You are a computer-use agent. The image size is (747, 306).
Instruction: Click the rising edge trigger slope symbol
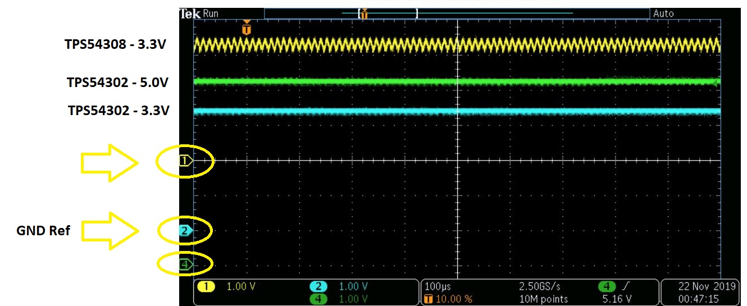(626, 287)
